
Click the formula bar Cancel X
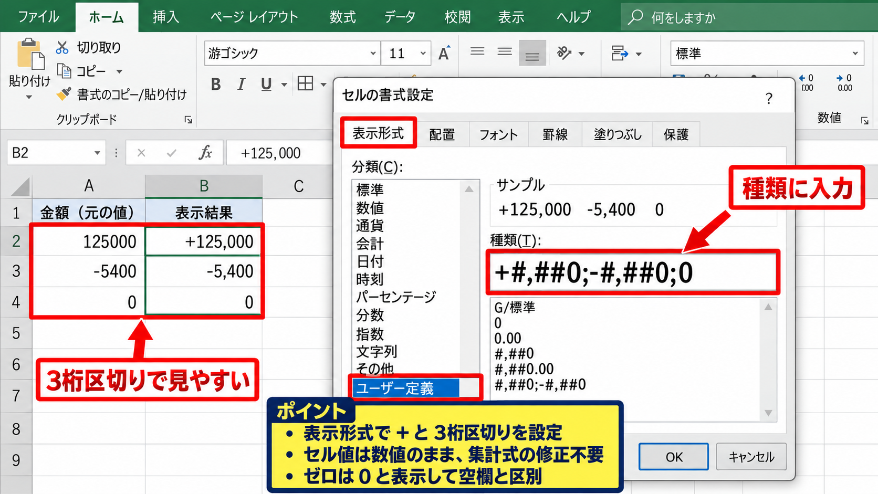coord(141,153)
